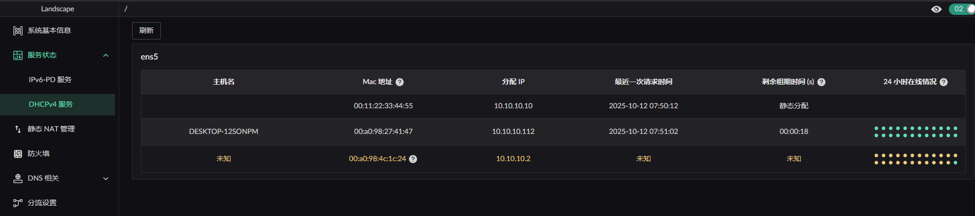Click the 10.10.10.2 IP address cell
The width and height of the screenshot is (975, 216).
tap(513, 159)
